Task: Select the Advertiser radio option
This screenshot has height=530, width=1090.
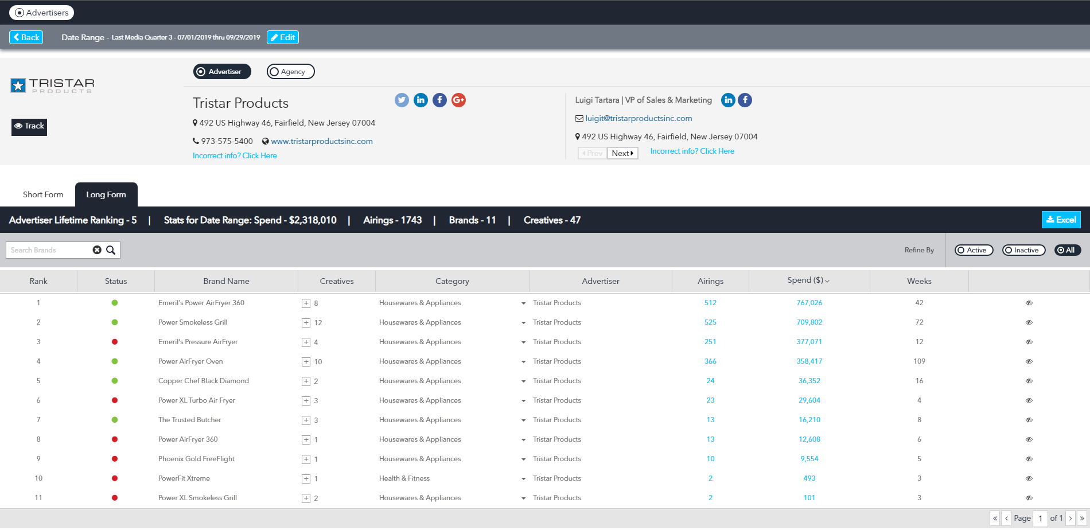Action: tap(222, 72)
